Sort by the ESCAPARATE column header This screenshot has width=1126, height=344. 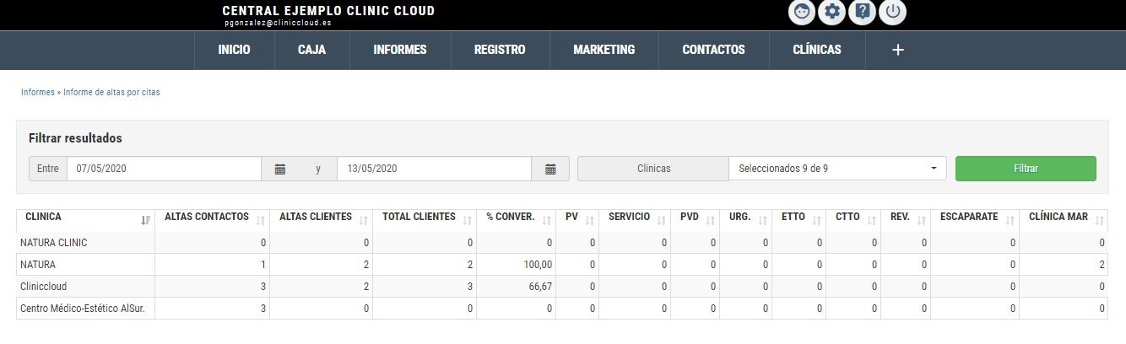[975, 218]
